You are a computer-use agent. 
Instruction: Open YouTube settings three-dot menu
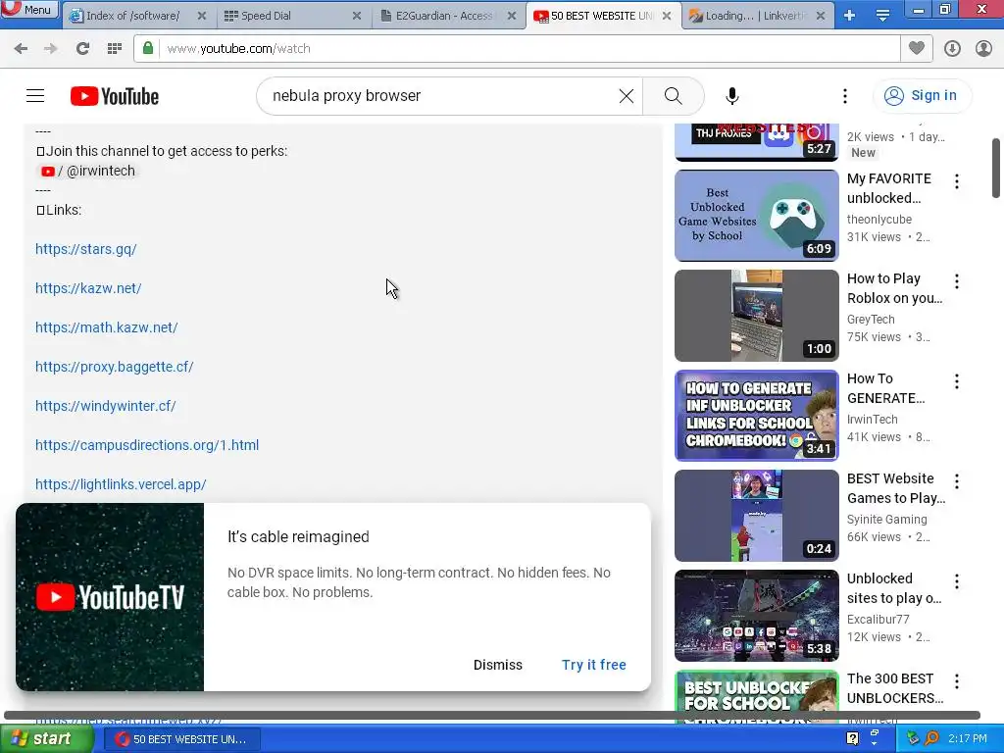(x=845, y=96)
